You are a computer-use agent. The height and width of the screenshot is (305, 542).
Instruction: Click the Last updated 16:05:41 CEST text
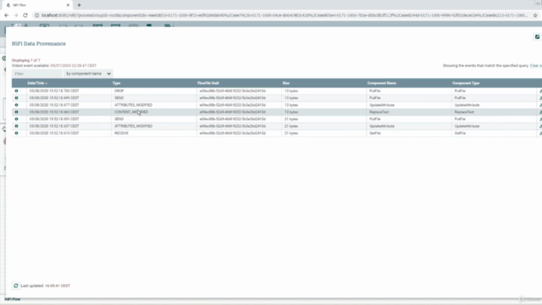45,286
